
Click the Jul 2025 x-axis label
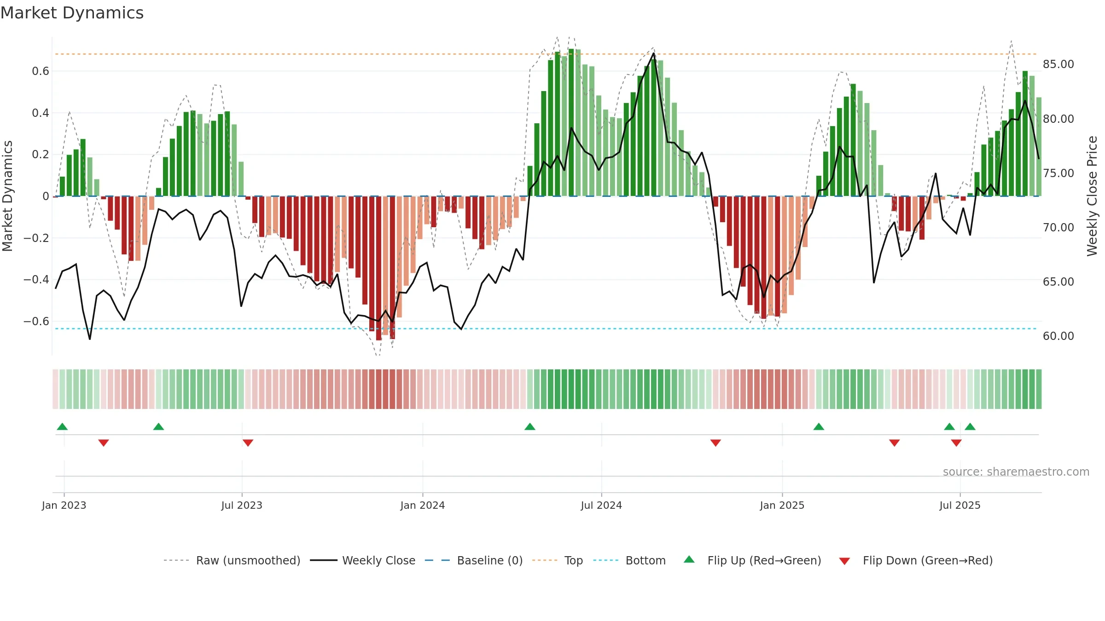[x=960, y=505]
